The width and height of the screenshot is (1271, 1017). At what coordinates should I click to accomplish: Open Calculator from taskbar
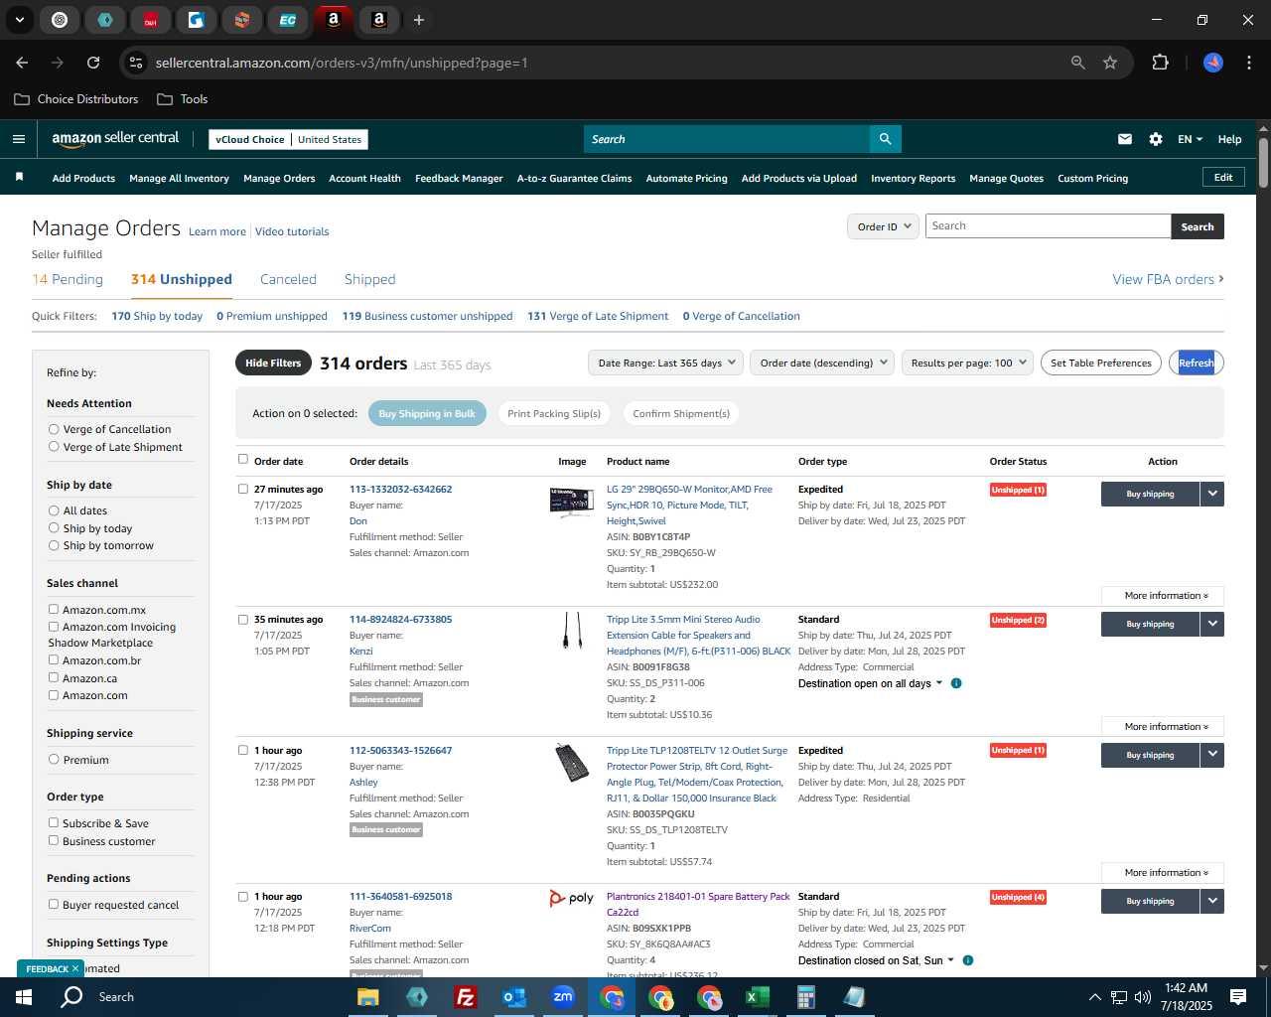(805, 997)
